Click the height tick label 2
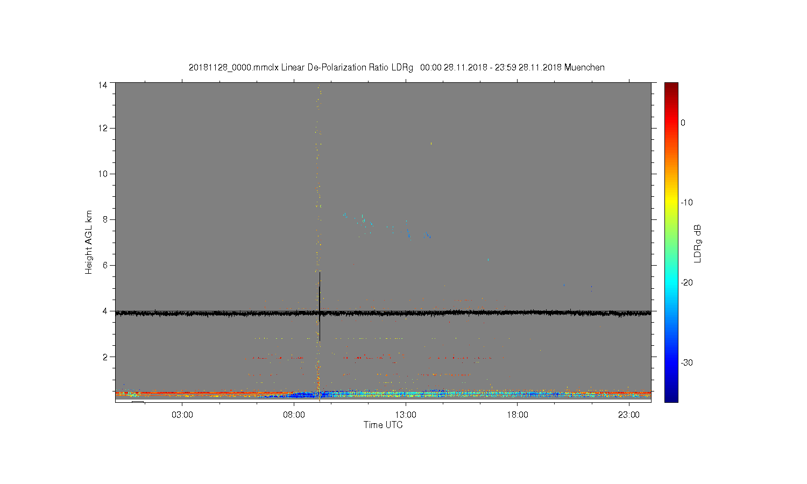The height and width of the screenshot is (484, 807). click(105, 357)
